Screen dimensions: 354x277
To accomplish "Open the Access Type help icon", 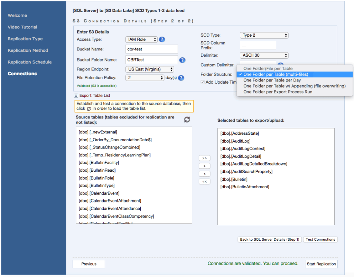I will (162, 39).
